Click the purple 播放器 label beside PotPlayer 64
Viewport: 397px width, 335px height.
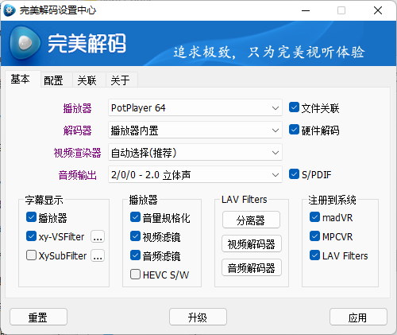(77, 108)
